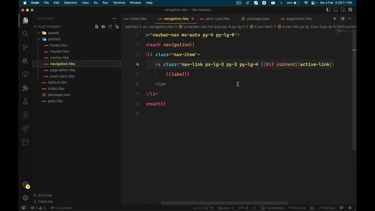This screenshot has height=211, width=375.
Task: Open the Apple menu
Action: [25, 3]
